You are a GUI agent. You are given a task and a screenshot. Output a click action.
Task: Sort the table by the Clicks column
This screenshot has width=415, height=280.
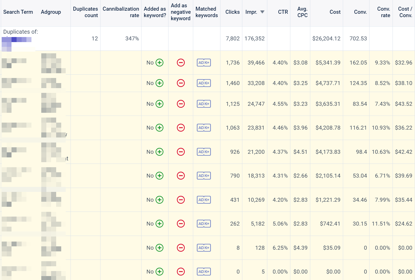[x=232, y=12]
